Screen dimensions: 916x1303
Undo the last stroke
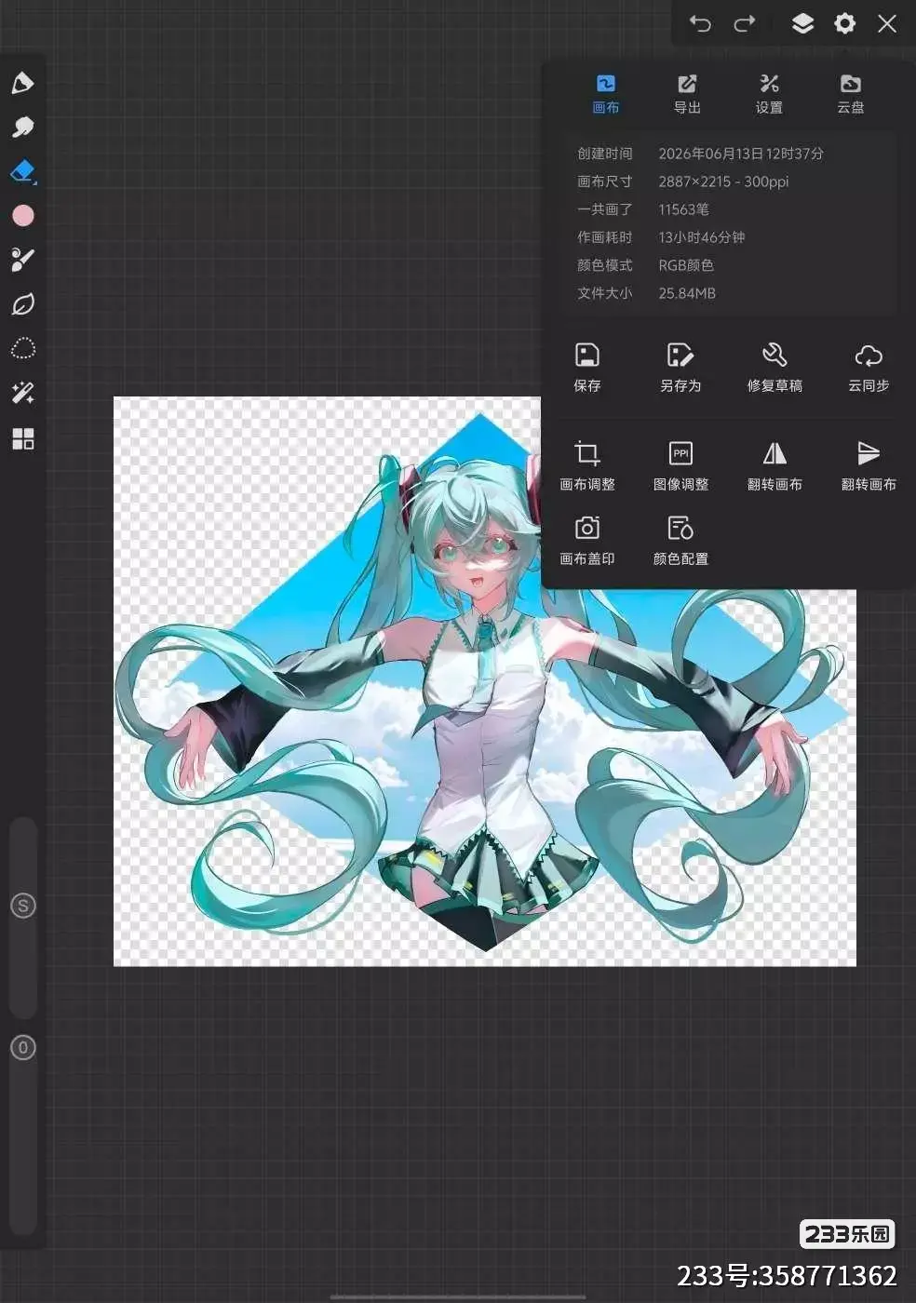[x=700, y=23]
